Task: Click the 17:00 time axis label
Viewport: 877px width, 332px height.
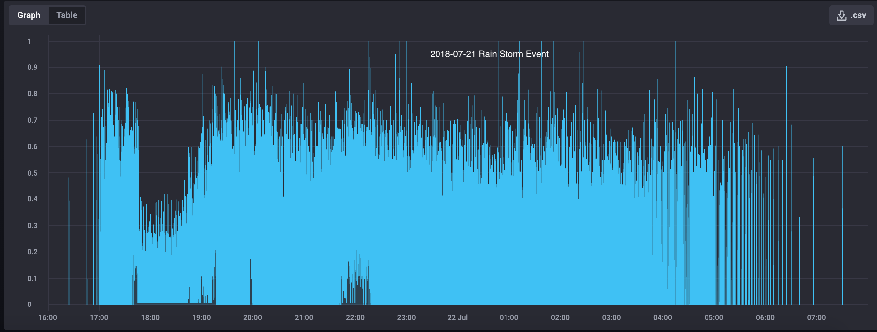Action: point(99,318)
